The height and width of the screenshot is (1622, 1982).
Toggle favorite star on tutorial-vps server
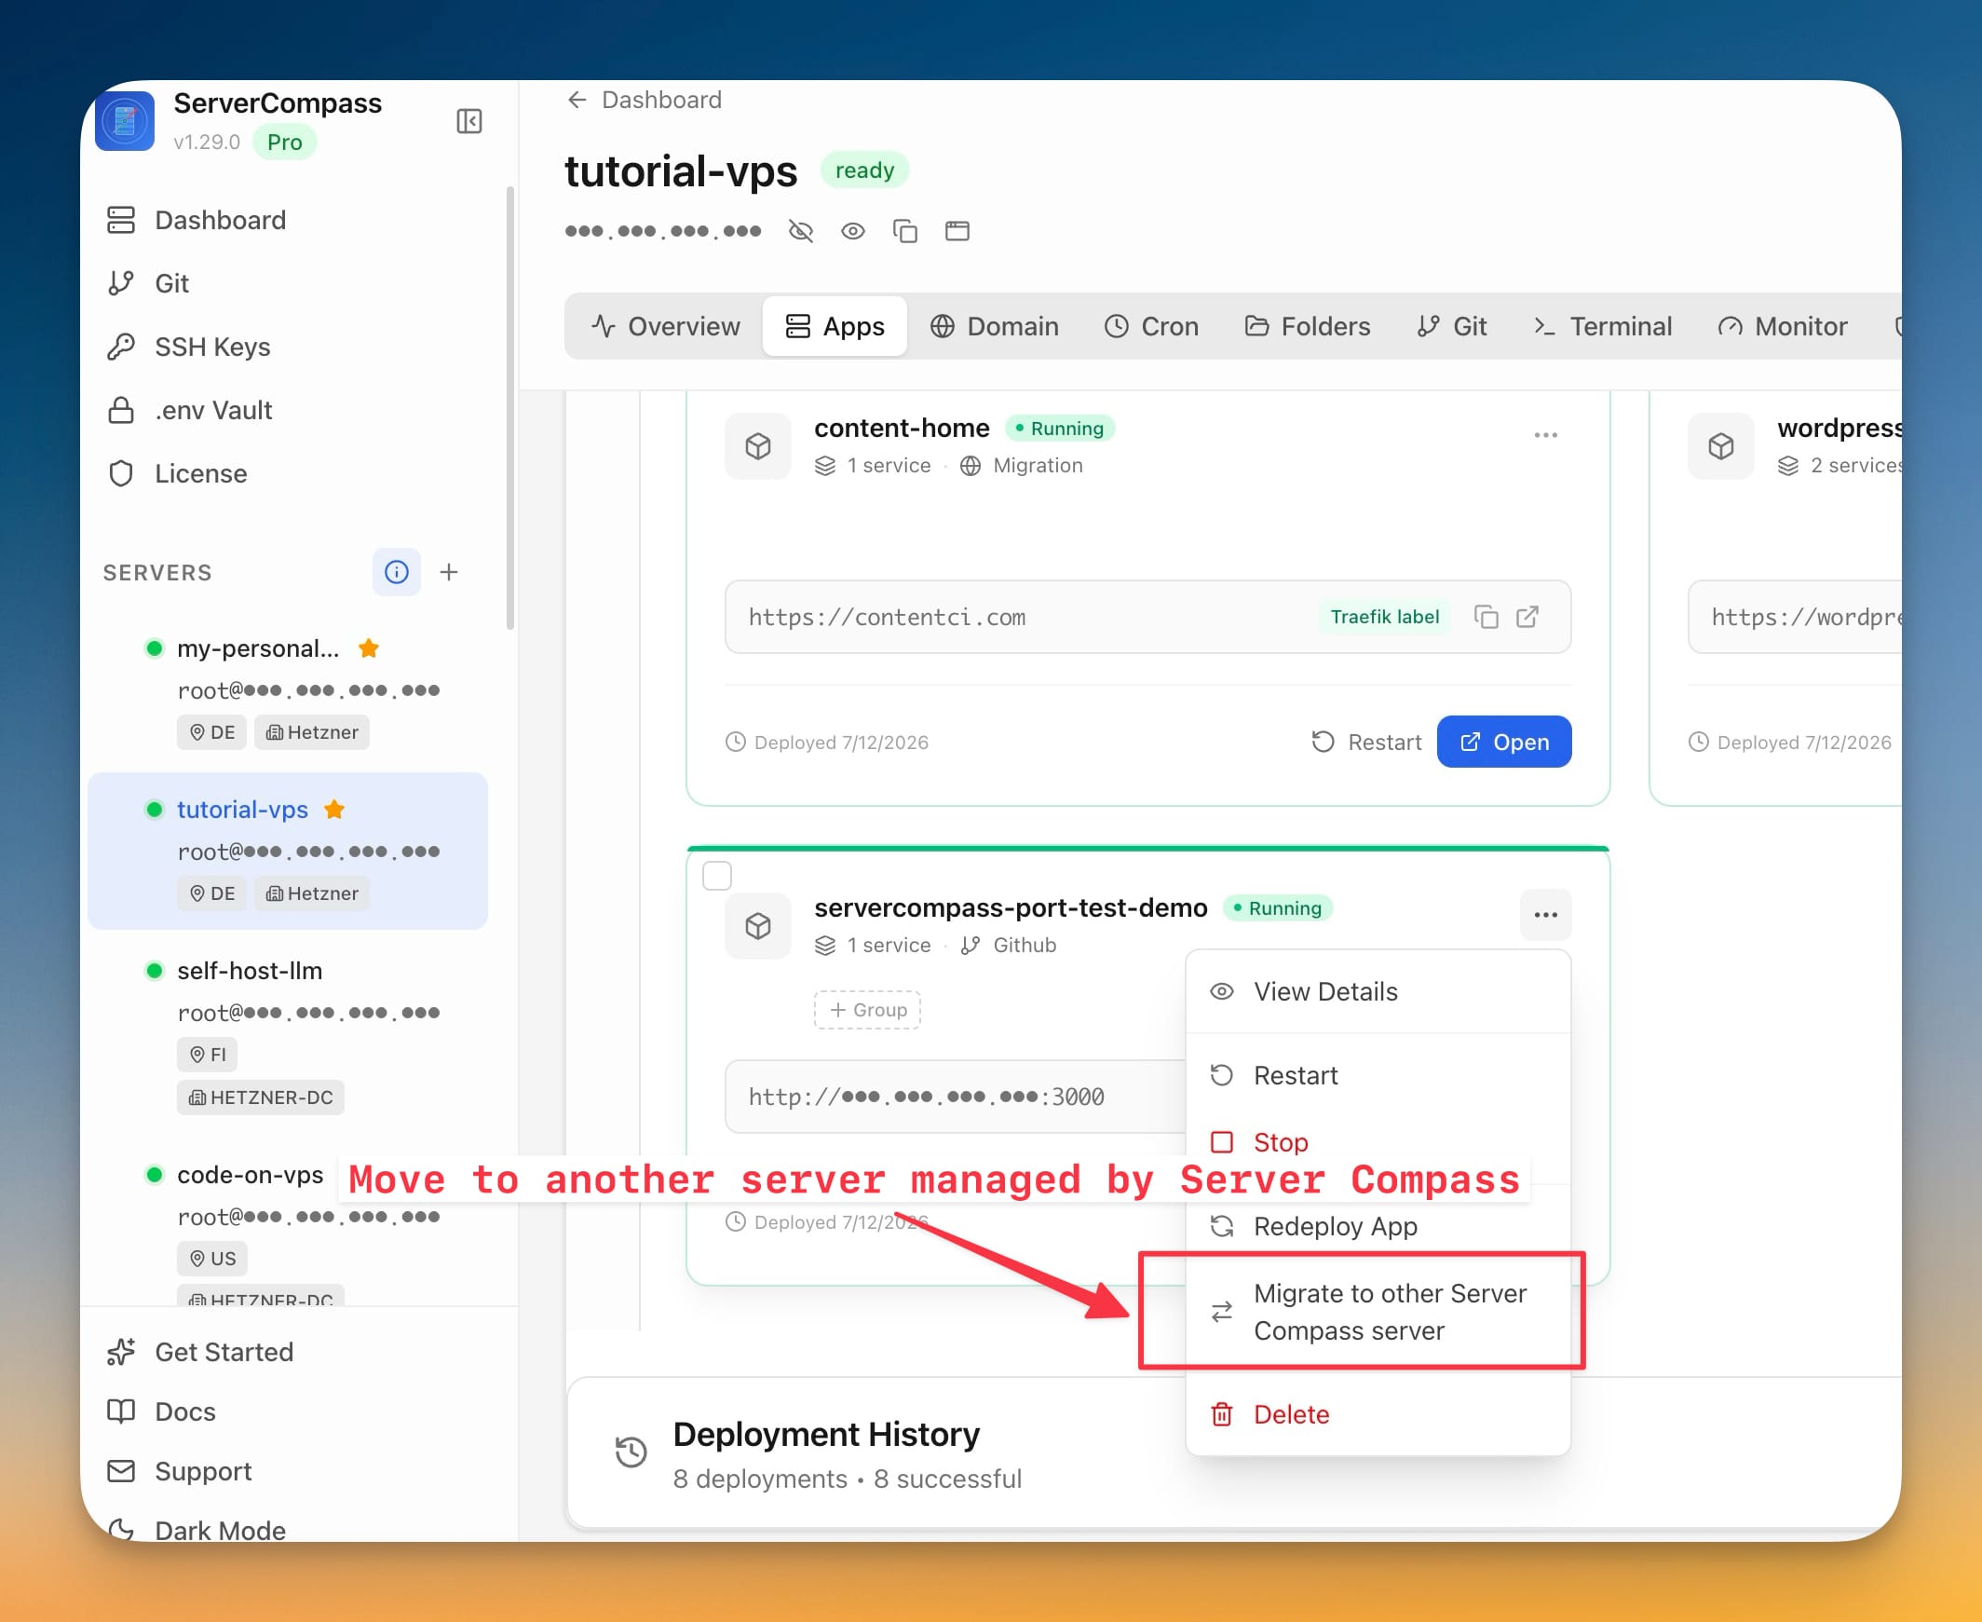(x=334, y=810)
